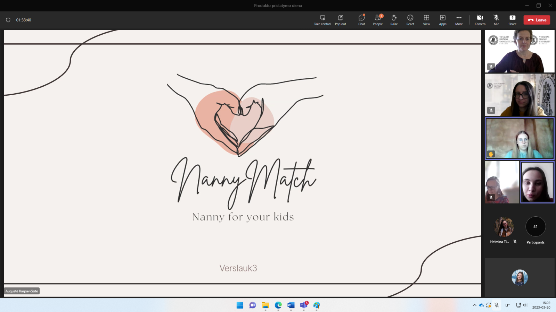Switch to Microsoft Word in taskbar
The image size is (556, 312).
tap(291, 305)
